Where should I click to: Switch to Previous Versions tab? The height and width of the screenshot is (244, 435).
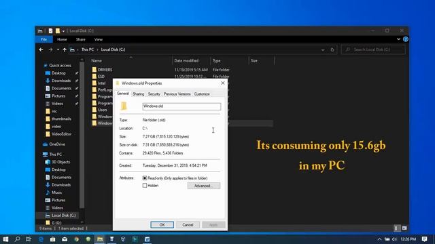pos(177,94)
